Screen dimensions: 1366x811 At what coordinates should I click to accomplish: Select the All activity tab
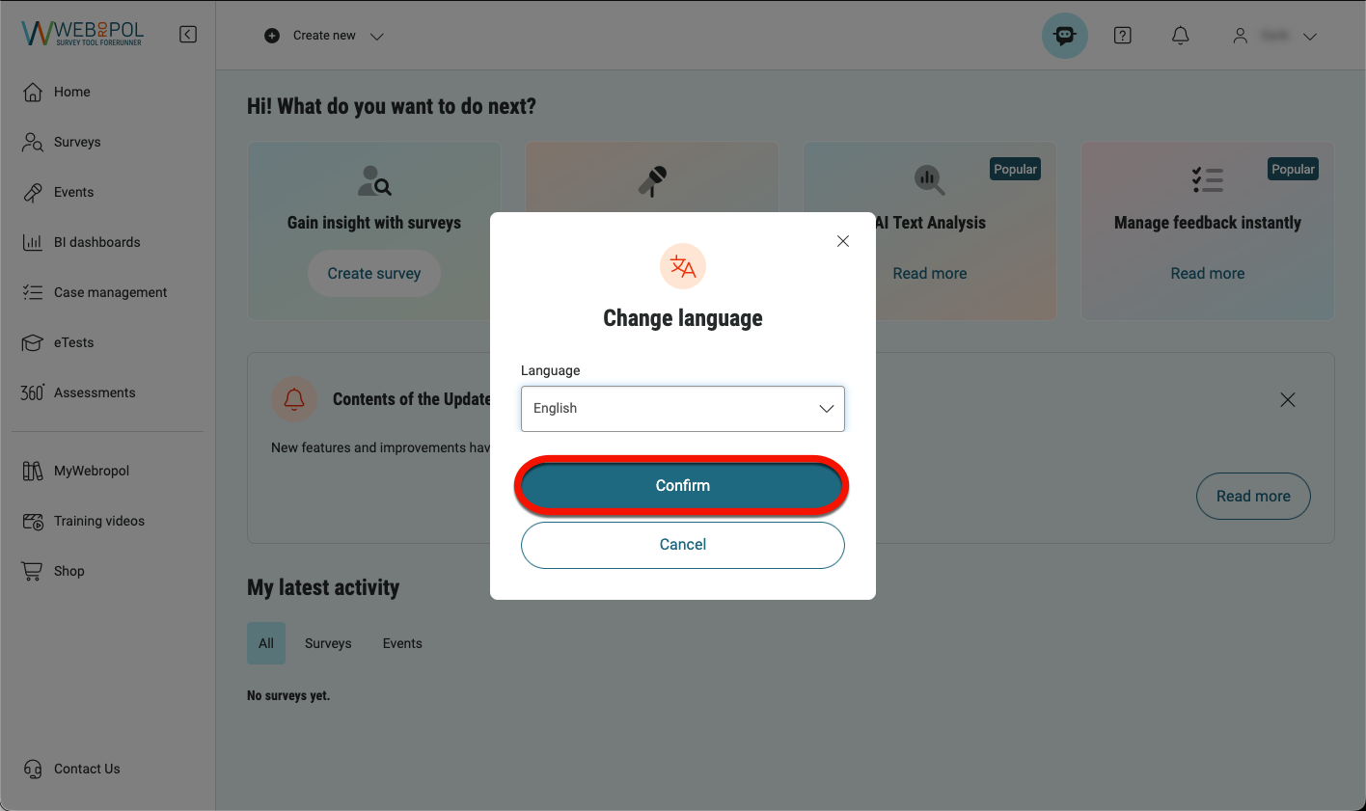click(x=266, y=643)
